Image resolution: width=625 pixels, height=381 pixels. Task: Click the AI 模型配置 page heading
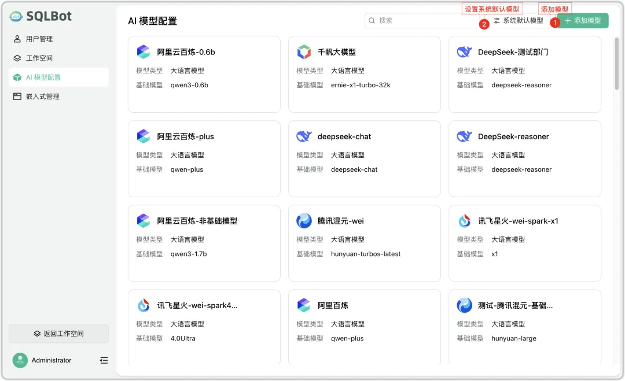click(x=152, y=21)
